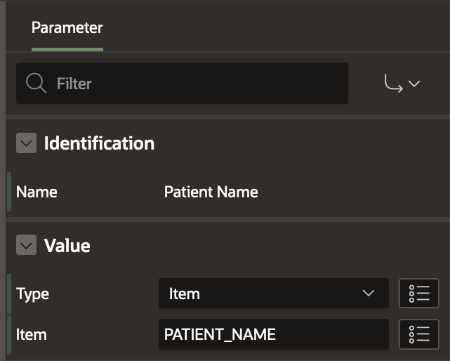Screen dimensions: 450x361
Task: Click into the Filter search field
Action: (x=197, y=84)
